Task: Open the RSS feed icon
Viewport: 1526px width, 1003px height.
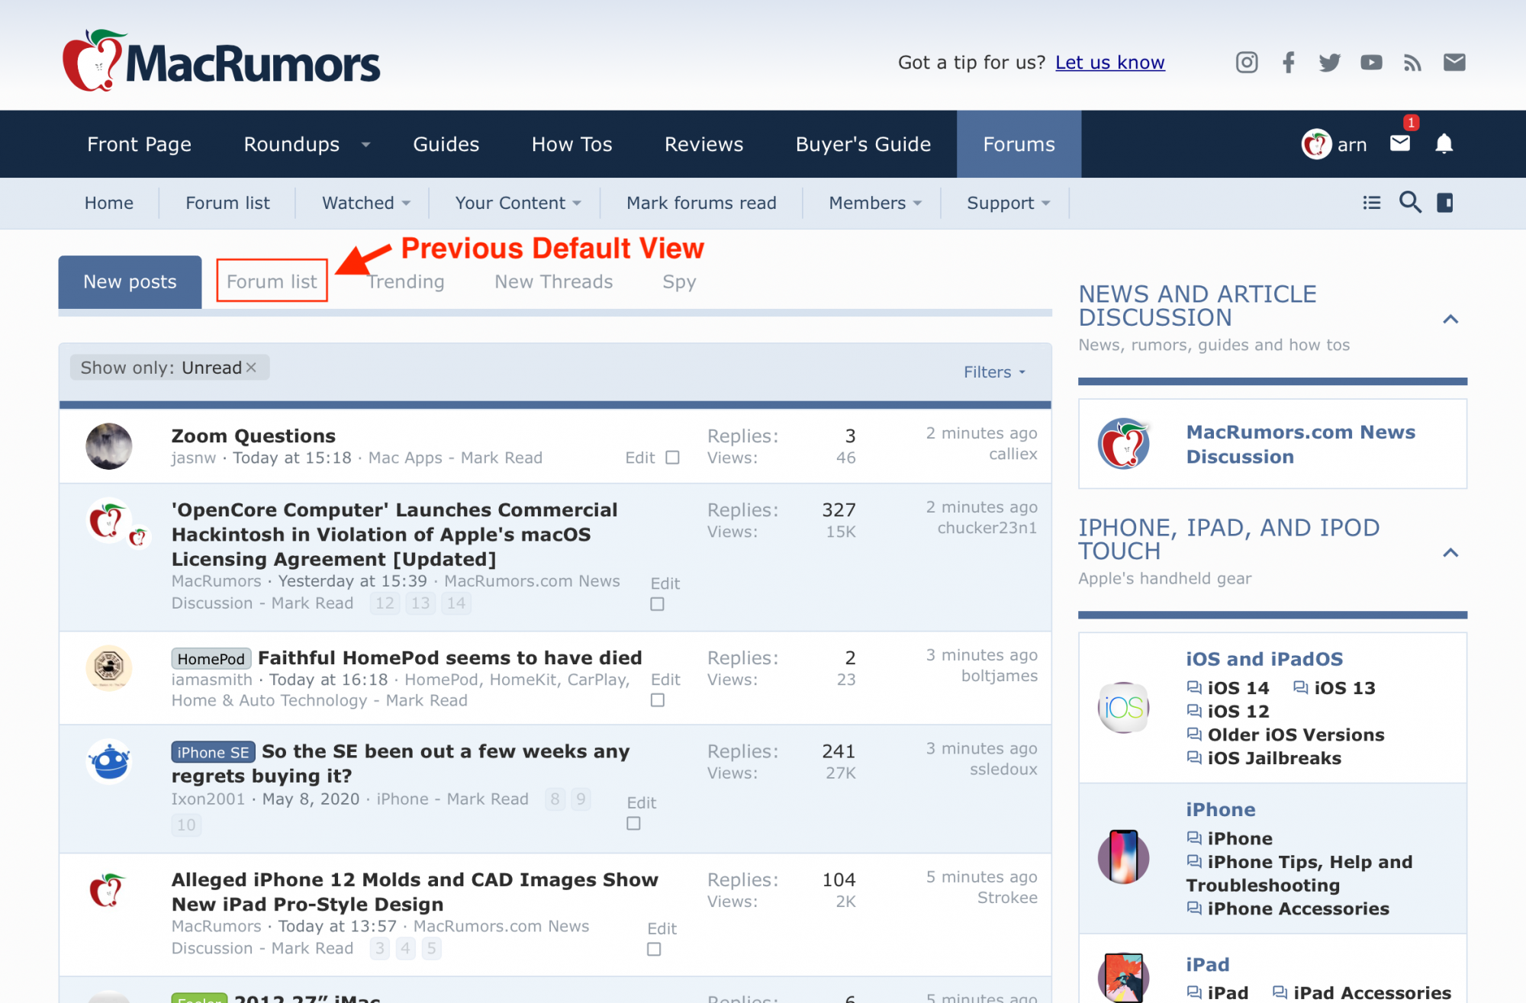Action: tap(1412, 63)
